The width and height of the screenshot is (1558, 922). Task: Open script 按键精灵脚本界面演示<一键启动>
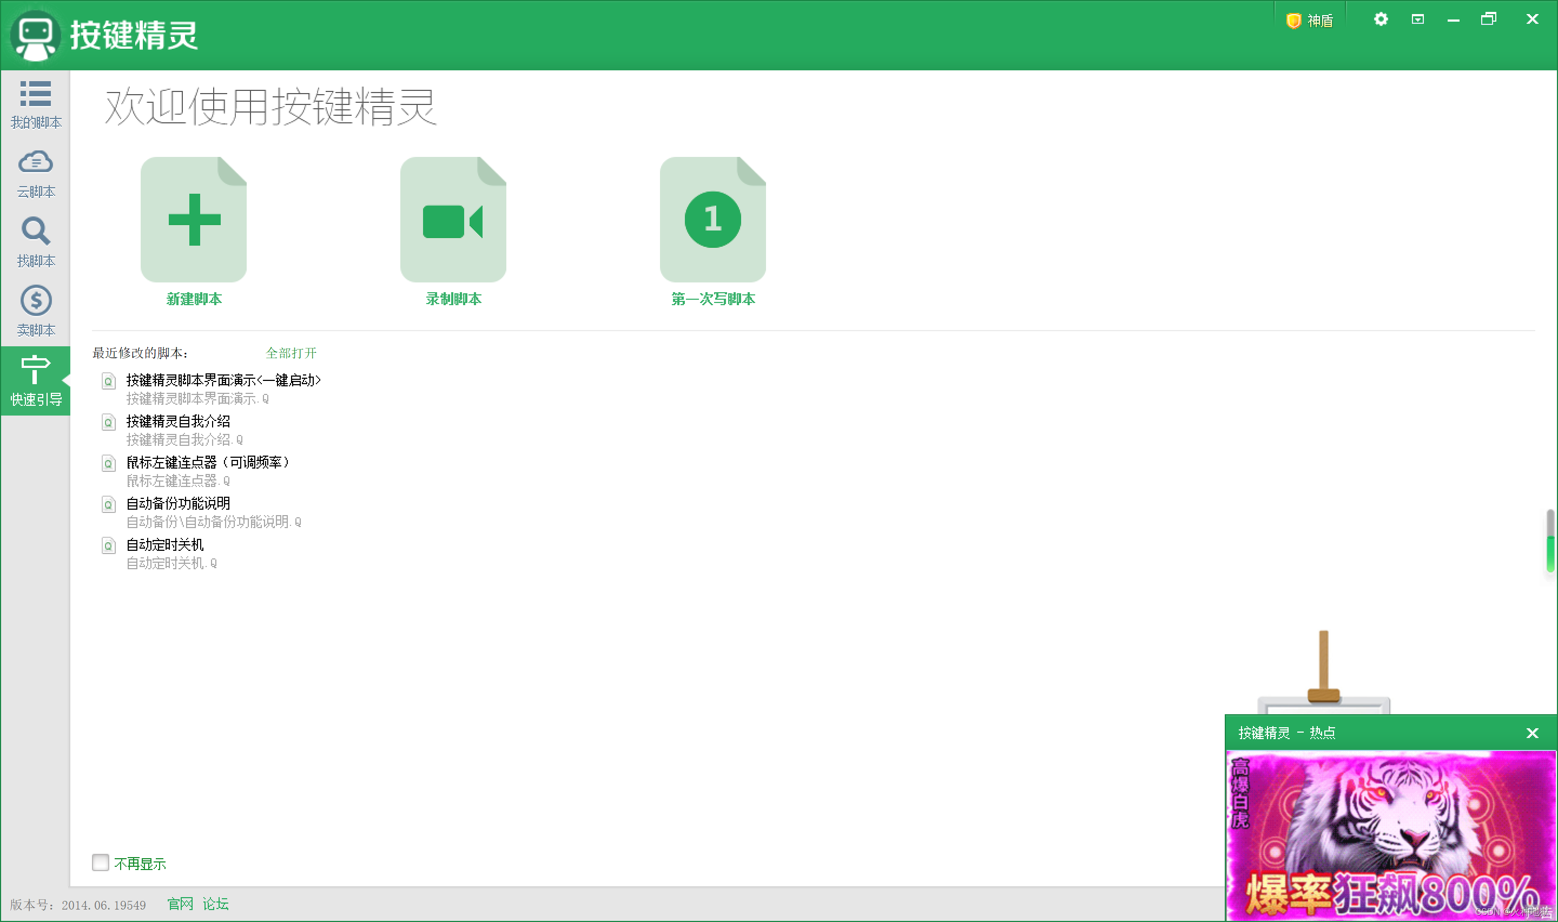(223, 380)
